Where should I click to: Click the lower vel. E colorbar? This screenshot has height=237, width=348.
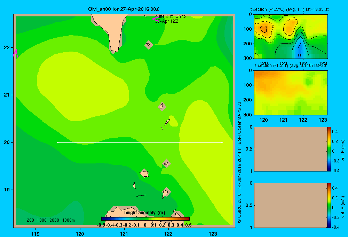click(x=329, y=205)
